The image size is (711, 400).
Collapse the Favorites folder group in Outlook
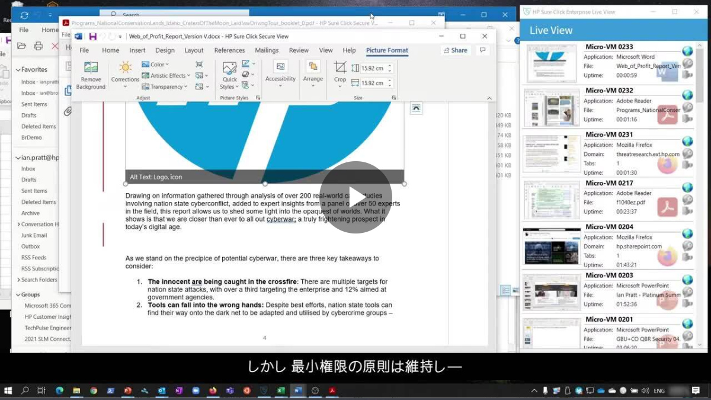18,70
